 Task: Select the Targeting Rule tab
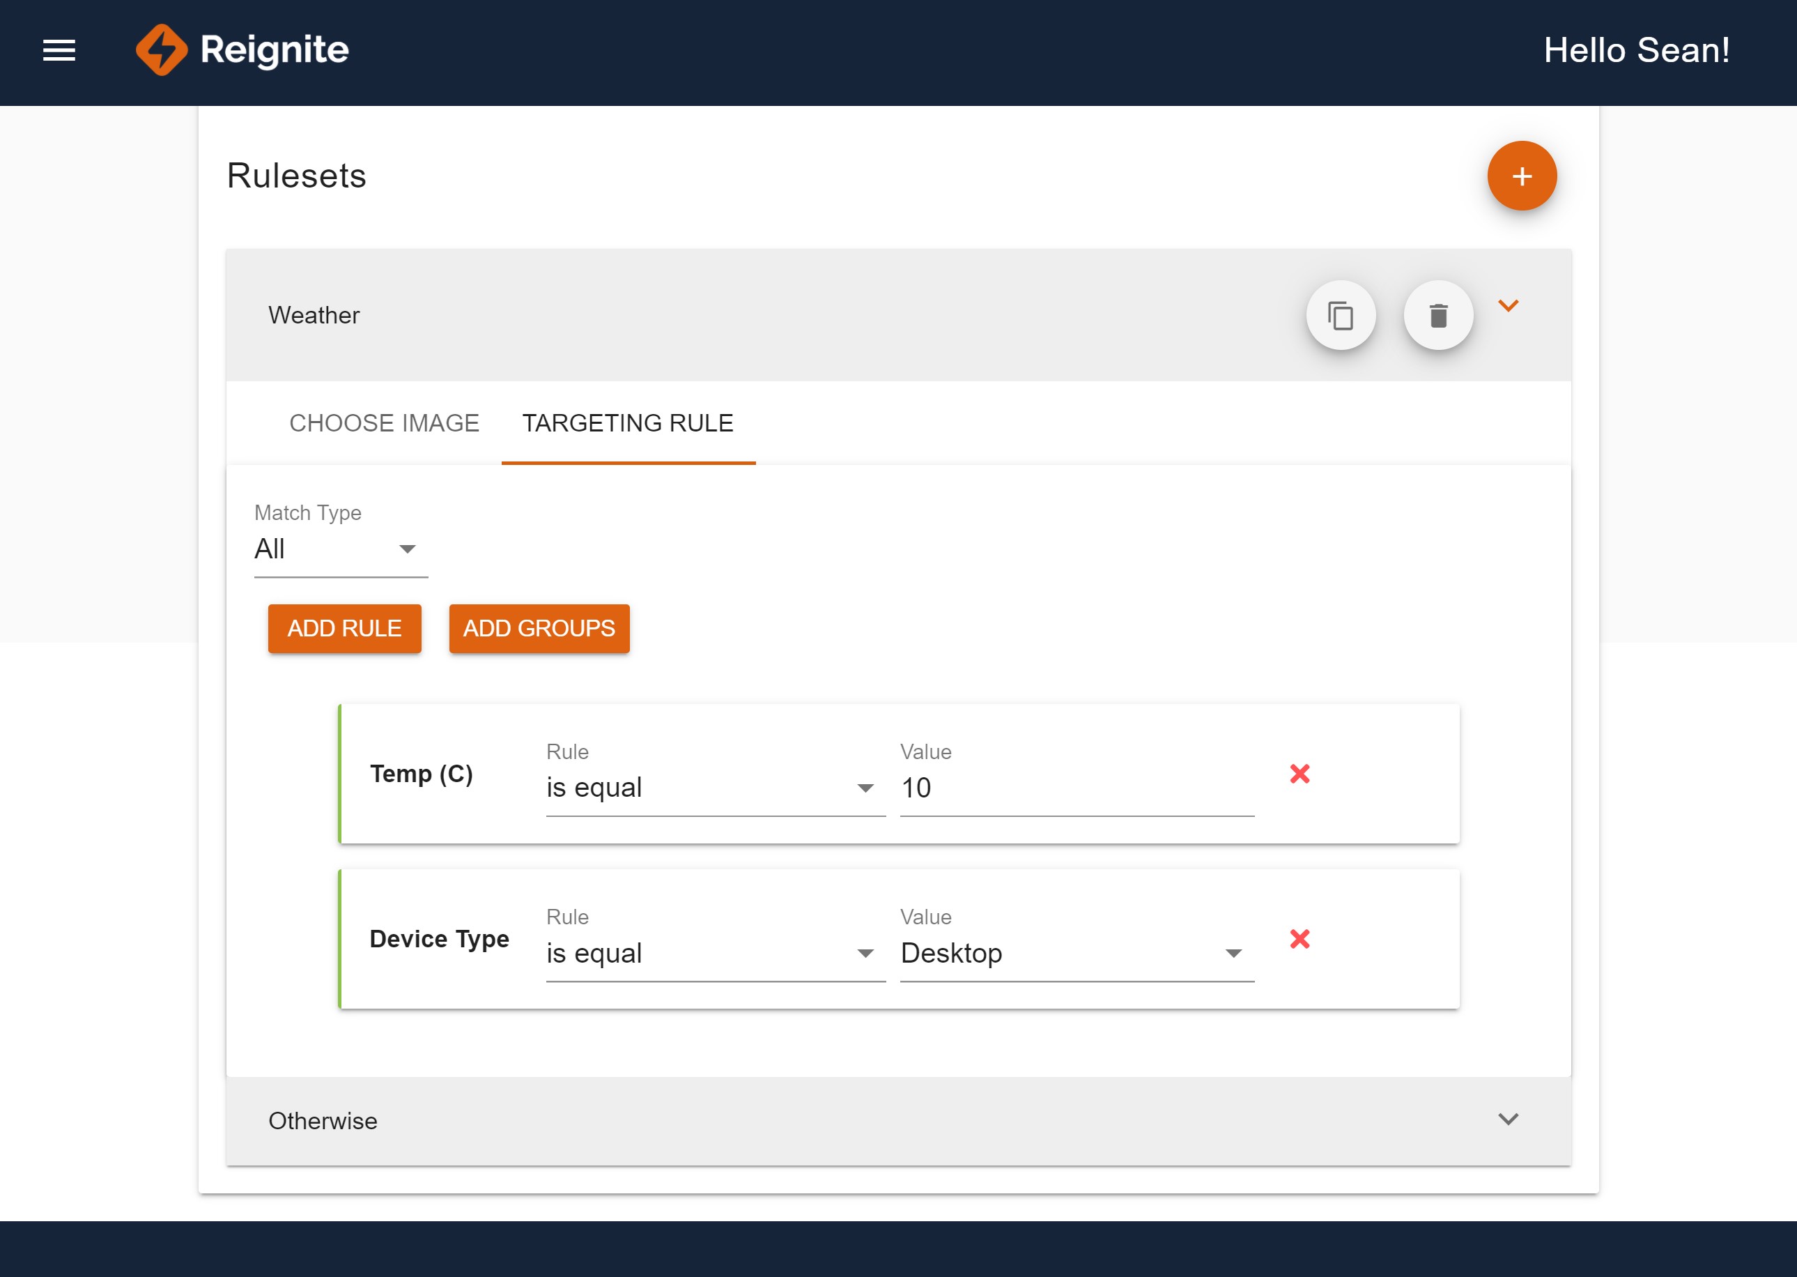pyautogui.click(x=627, y=423)
